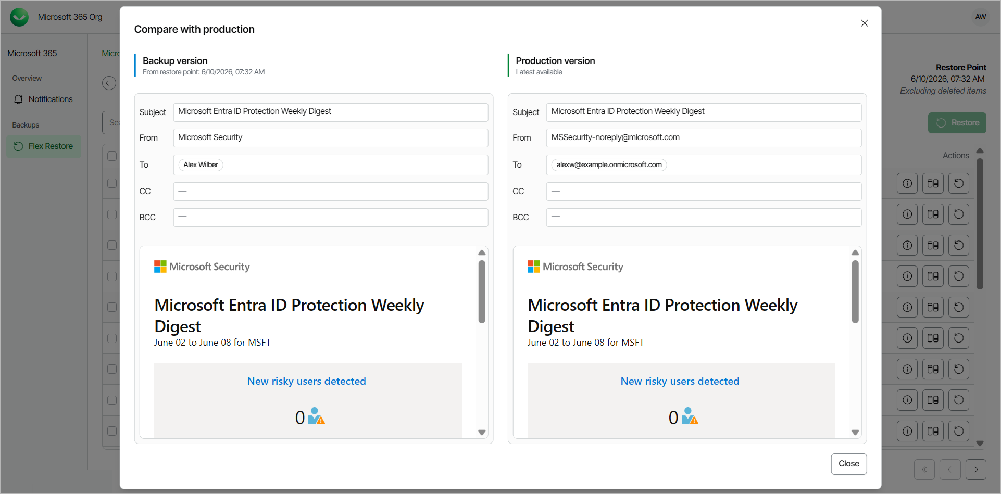Click the backup version scrollbar down arrow
This screenshot has height=494, width=1001.
[482, 433]
